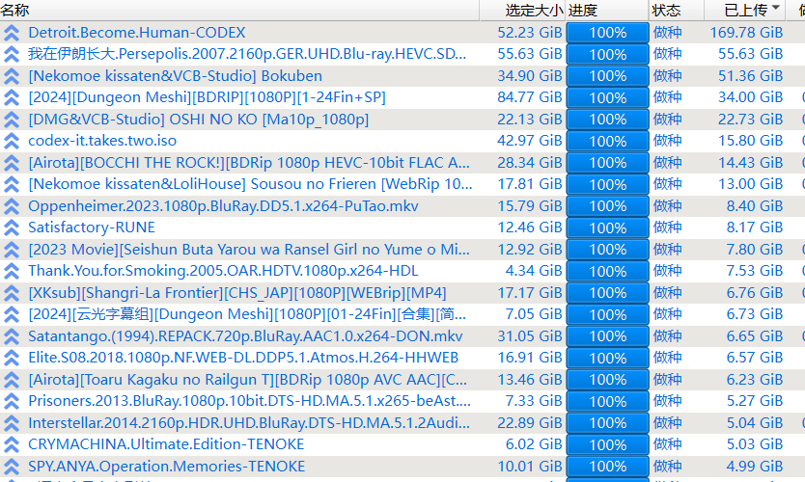Click seeding icon for Shangri-La Frontier
Image resolution: width=805 pixels, height=482 pixels.
pyautogui.click(x=12, y=293)
